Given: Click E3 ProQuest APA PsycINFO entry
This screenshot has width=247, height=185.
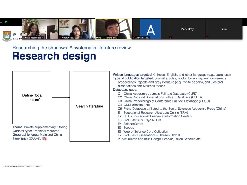Looking at the screenshot, I should (139, 120).
